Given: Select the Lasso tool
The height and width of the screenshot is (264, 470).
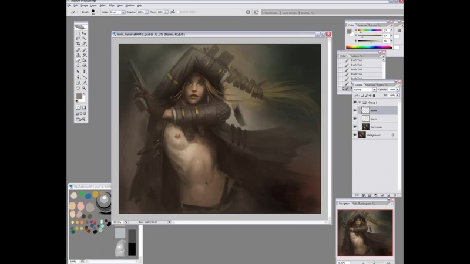Looking at the screenshot, I should [78, 39].
